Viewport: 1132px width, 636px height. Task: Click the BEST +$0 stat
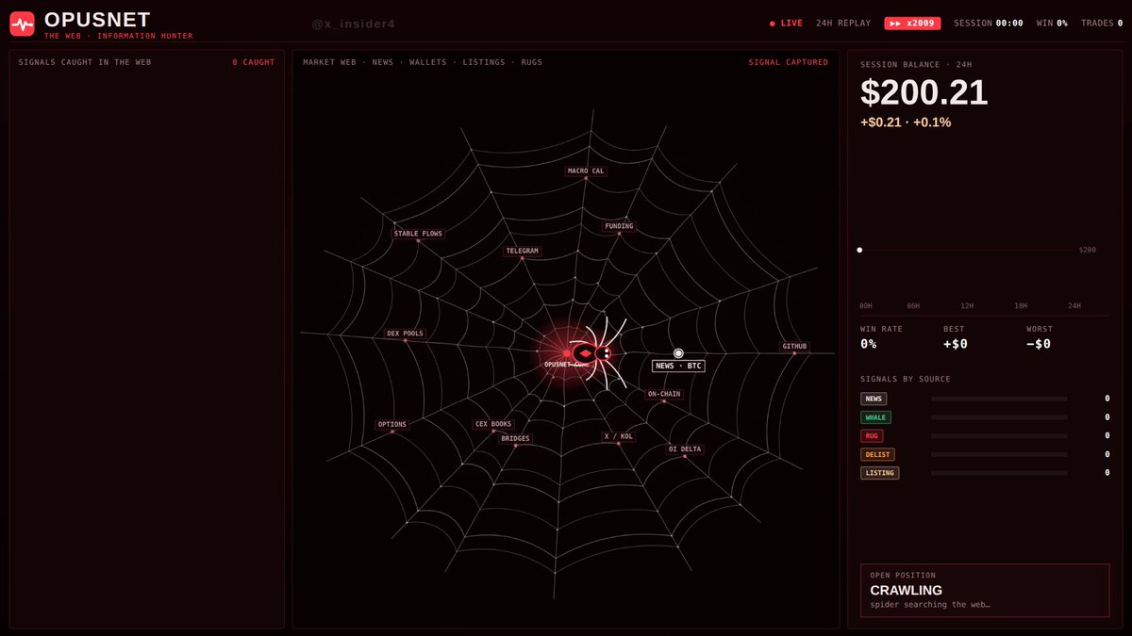pos(956,337)
